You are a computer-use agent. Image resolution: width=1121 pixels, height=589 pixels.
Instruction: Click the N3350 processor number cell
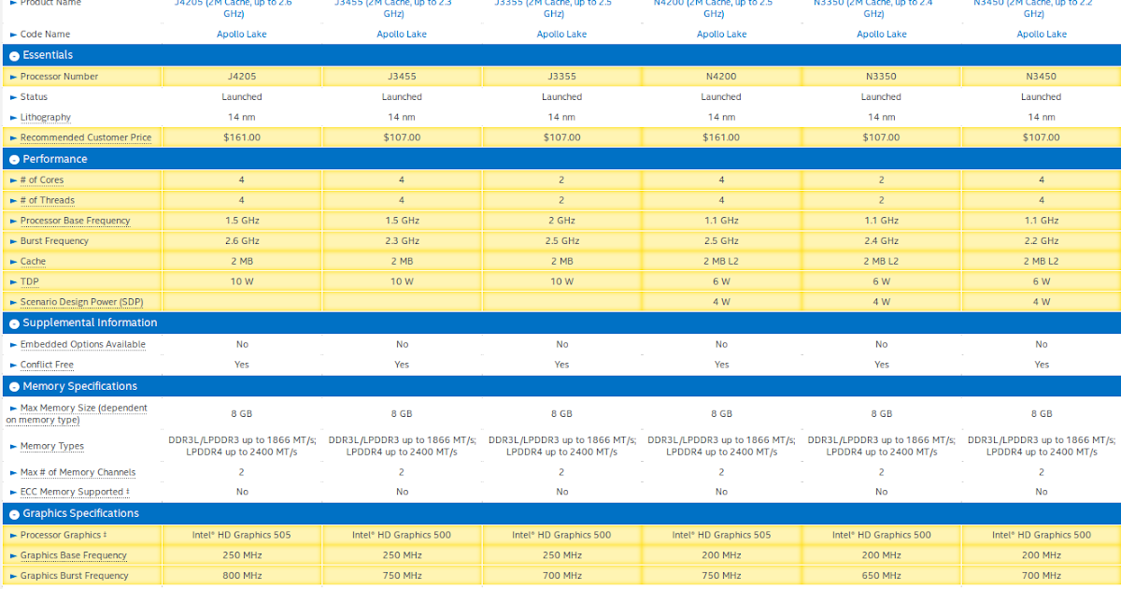pos(882,77)
